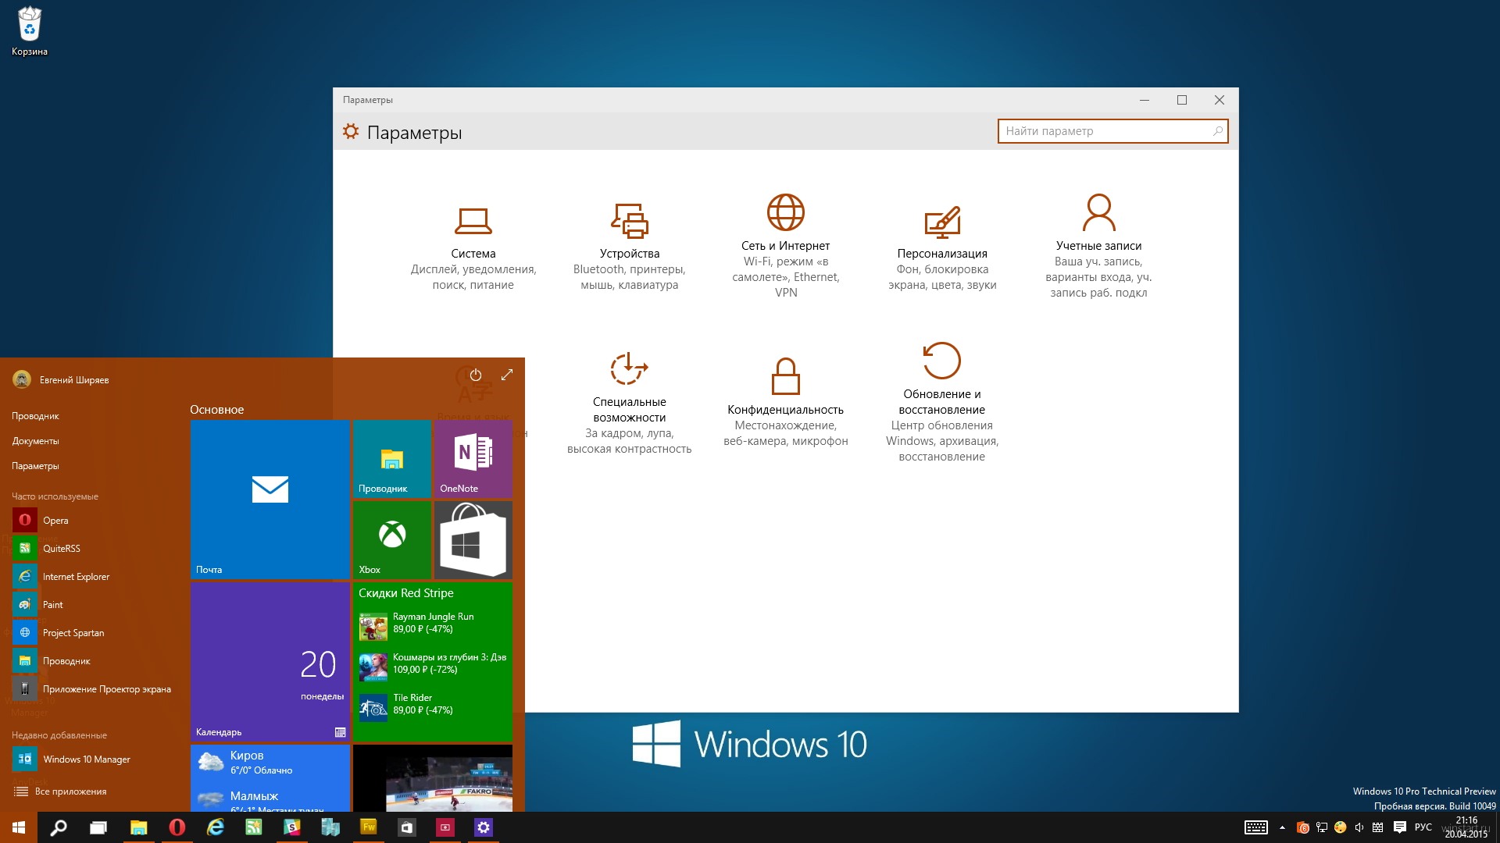Click the power button in Start menu
Image resolution: width=1500 pixels, height=843 pixels.
click(475, 375)
